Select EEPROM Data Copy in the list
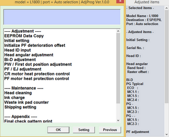Screen dimensions: 169x137 pos(24,36)
